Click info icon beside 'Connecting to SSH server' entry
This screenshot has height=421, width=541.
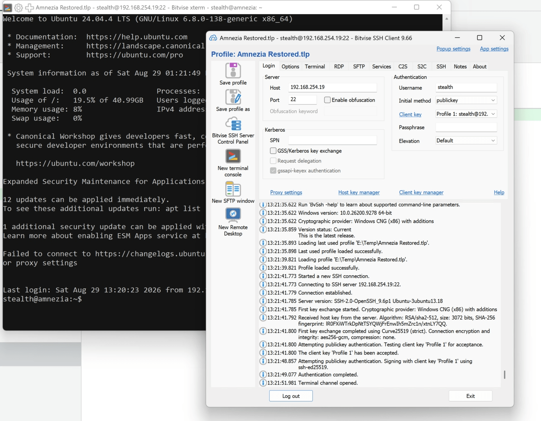point(263,285)
